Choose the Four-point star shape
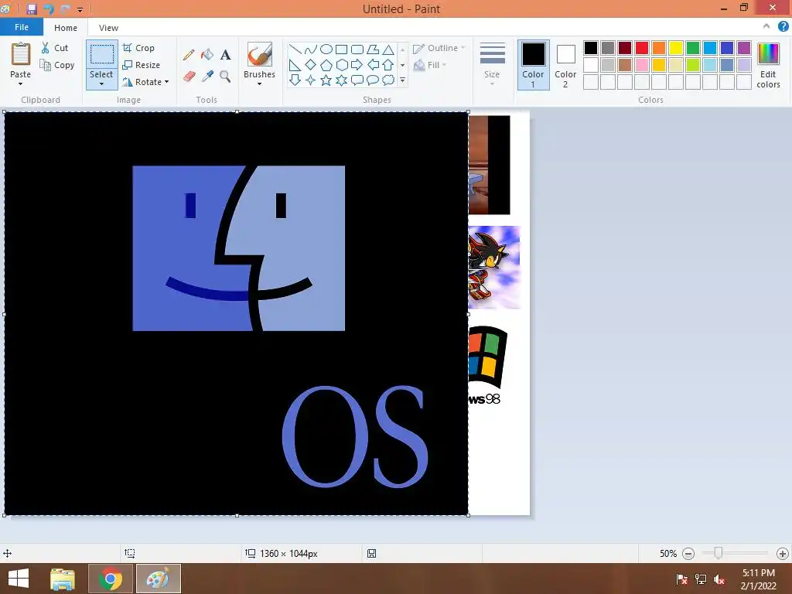This screenshot has height=594, width=792. coord(311,80)
